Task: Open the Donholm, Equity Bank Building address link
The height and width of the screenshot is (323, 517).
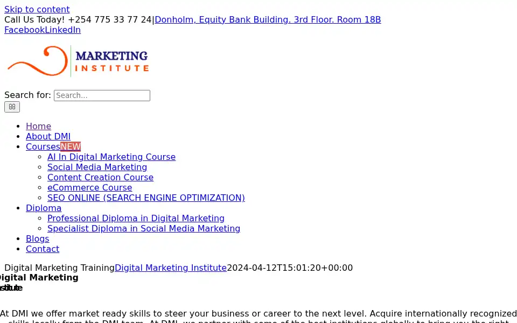Action: pos(268,19)
